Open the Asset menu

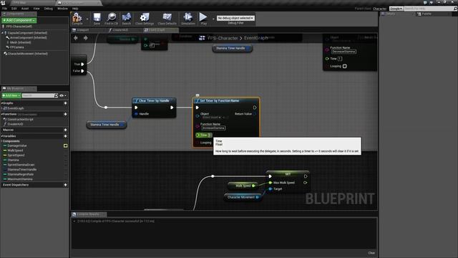25,9
